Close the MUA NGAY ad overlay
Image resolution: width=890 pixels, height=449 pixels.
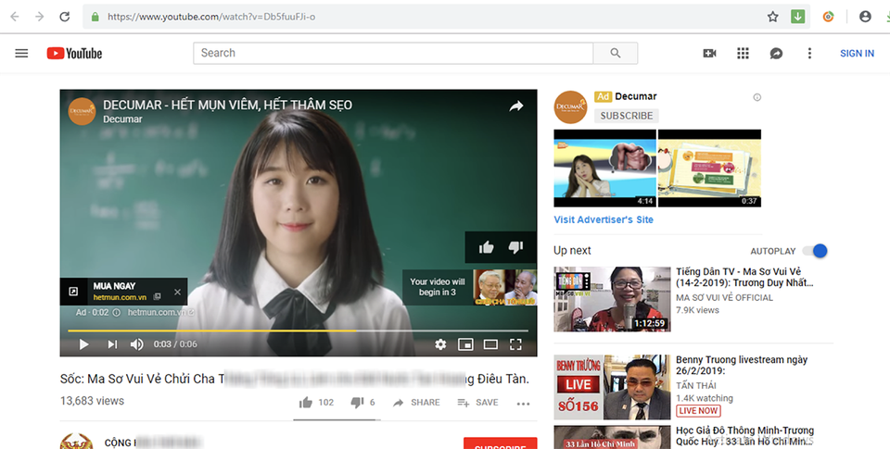pos(177,292)
